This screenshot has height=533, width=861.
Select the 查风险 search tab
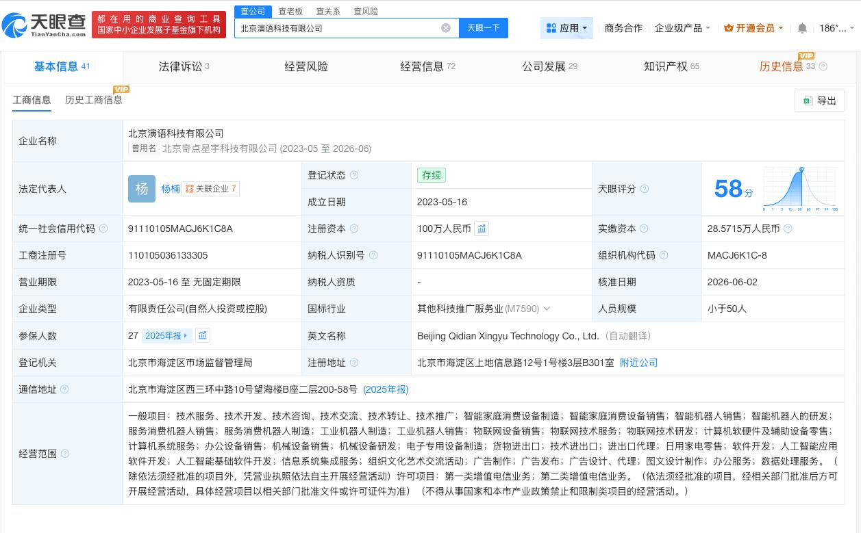point(366,12)
